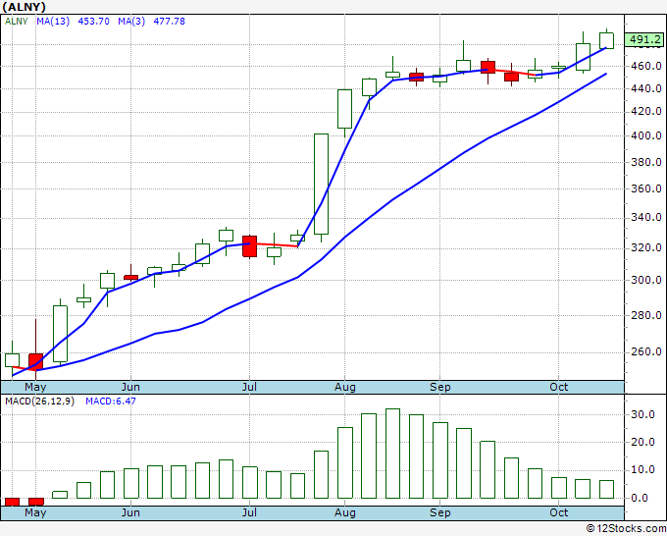667x536 pixels.
Task: Select Jun on the price chart axis
Action: click(x=130, y=387)
